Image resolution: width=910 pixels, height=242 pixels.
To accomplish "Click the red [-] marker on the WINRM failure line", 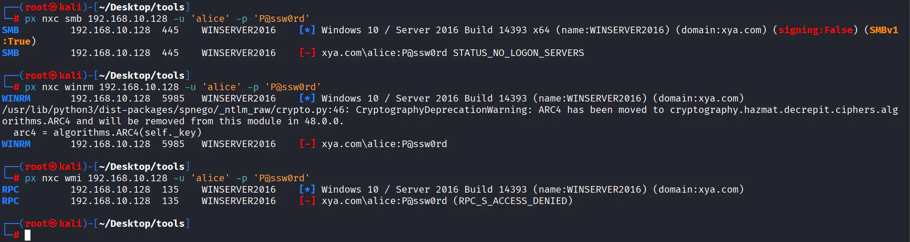I will [x=307, y=144].
